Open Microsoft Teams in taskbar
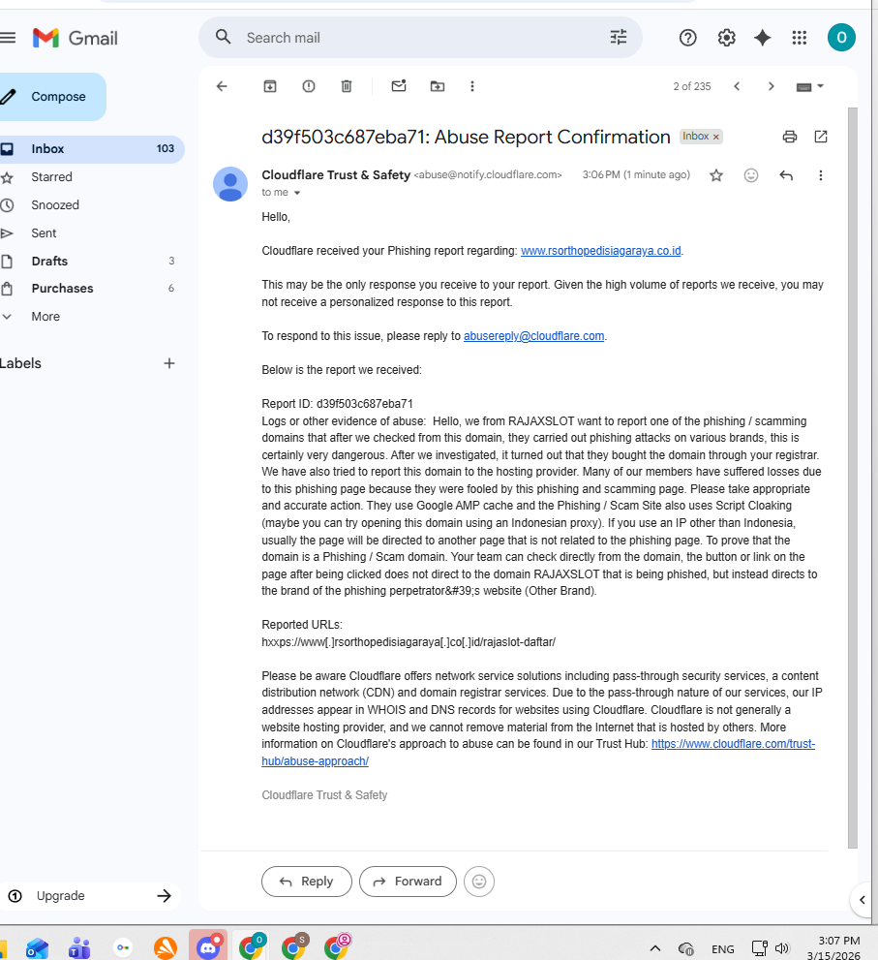Image resolution: width=878 pixels, height=960 pixels. pyautogui.click(x=79, y=948)
